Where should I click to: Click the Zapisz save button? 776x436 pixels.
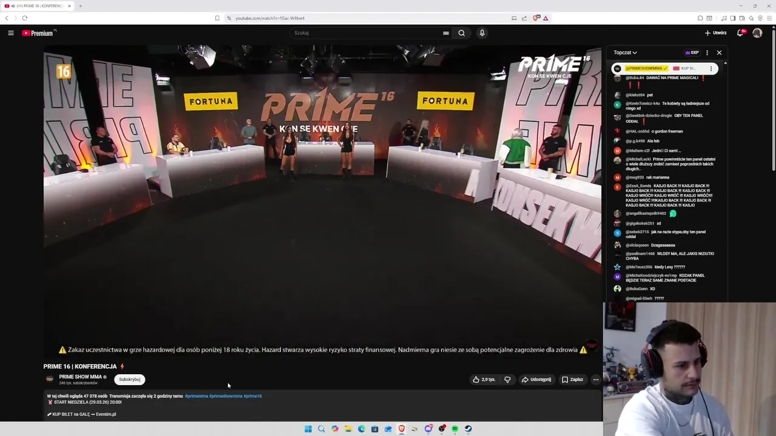pos(572,380)
